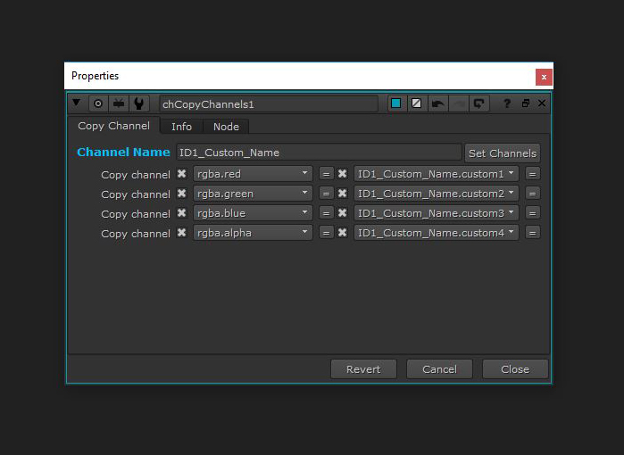Toggle the X checkbox before rgba.red
The width and height of the screenshot is (624, 455).
pos(182,174)
